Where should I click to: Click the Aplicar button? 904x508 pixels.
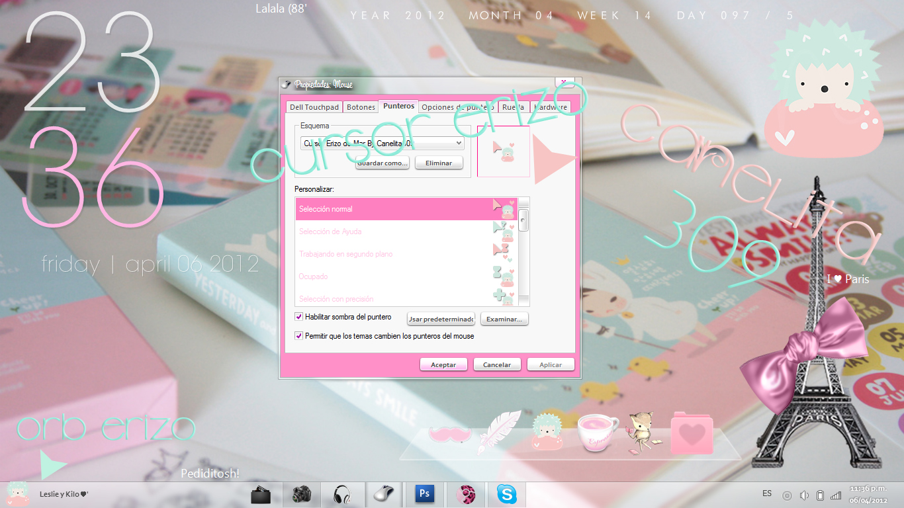[551, 364]
